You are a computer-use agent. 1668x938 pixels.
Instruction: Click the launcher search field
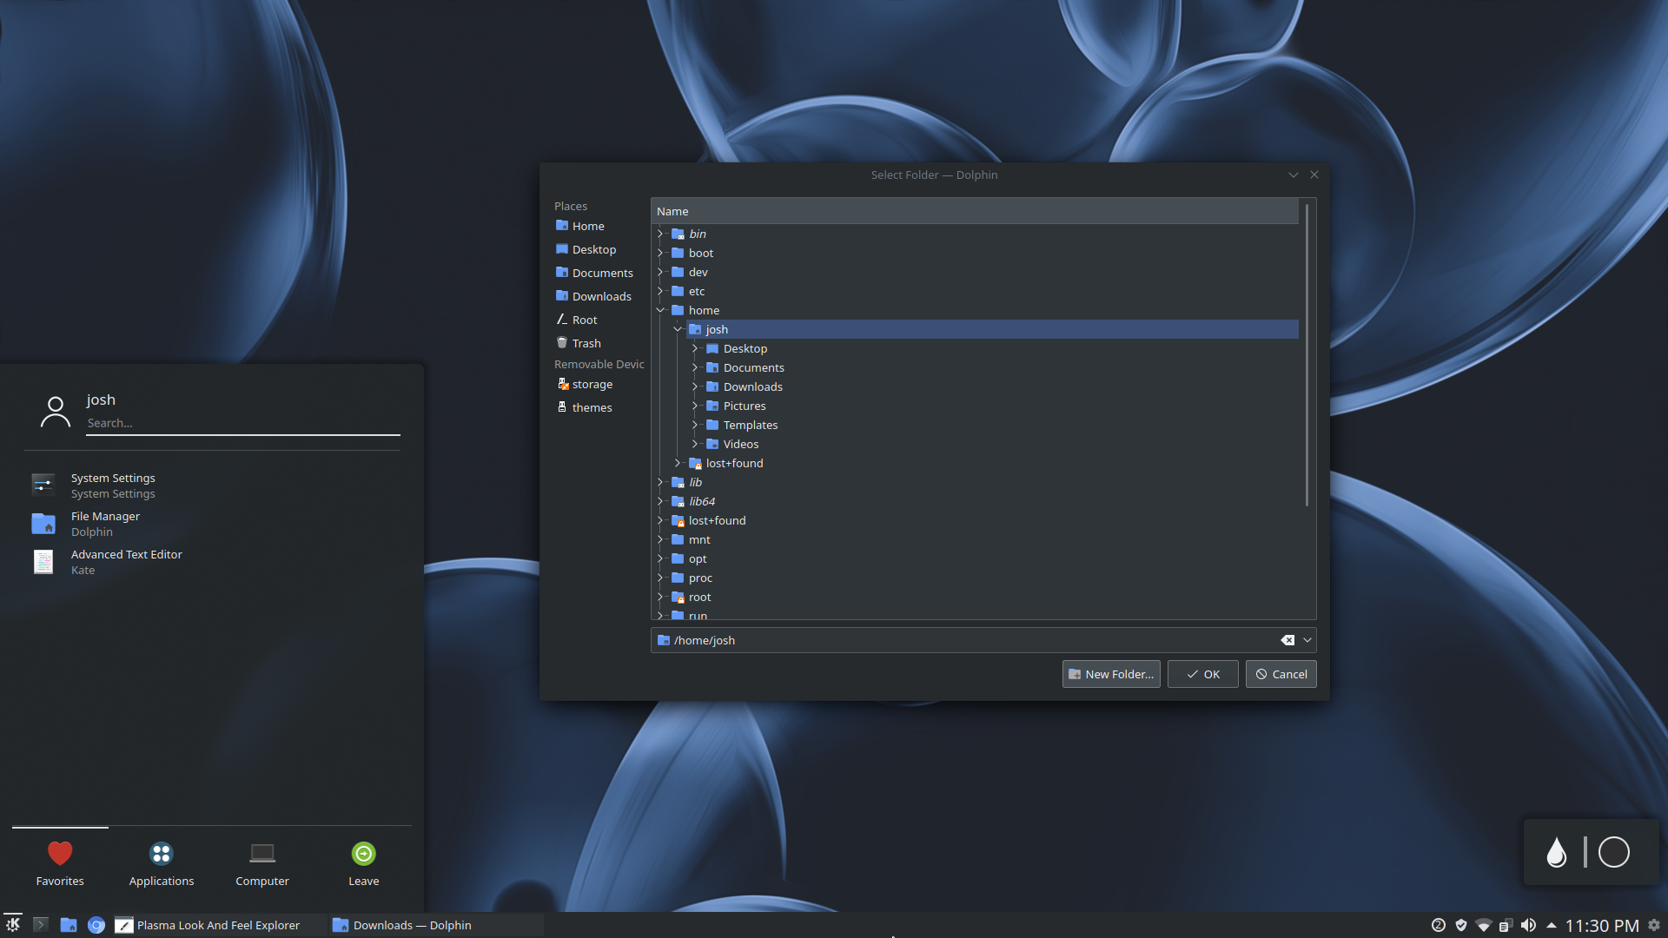243,423
